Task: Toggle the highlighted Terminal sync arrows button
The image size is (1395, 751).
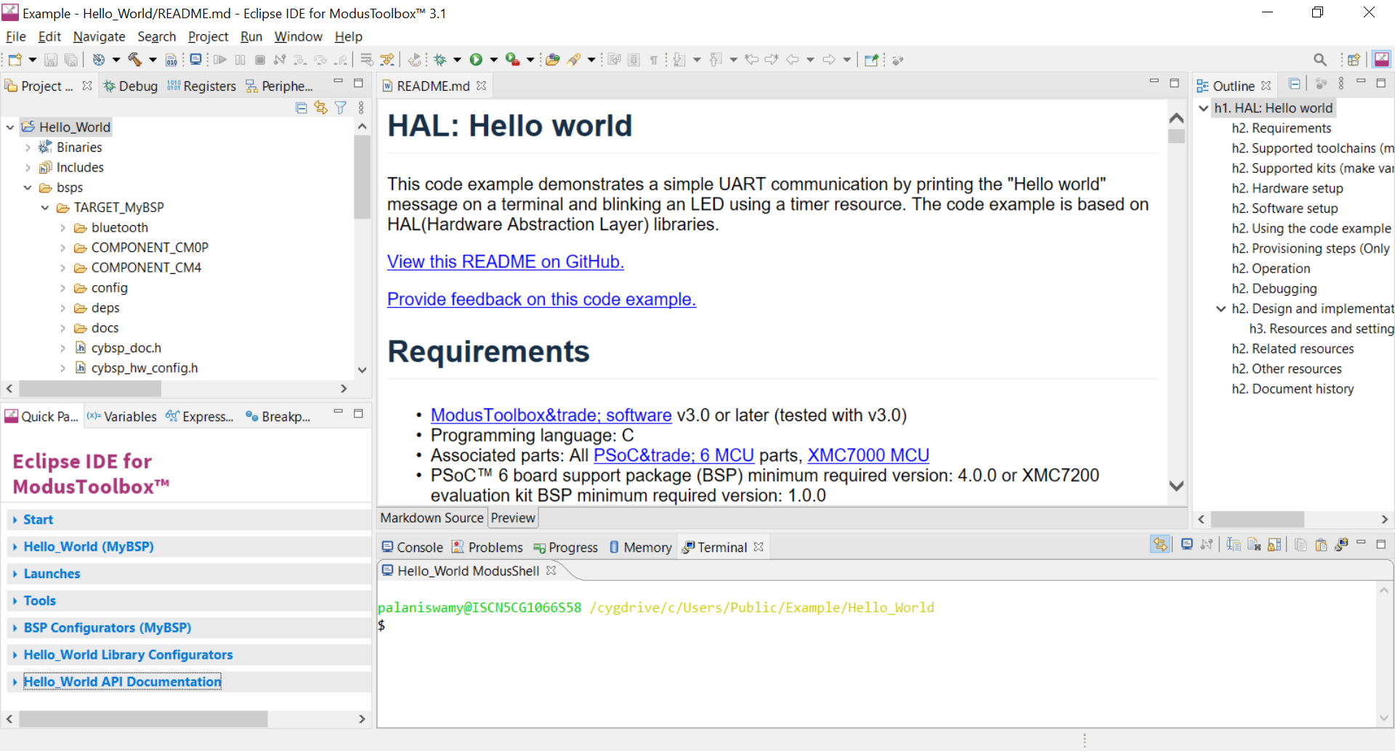Action: tap(1160, 544)
